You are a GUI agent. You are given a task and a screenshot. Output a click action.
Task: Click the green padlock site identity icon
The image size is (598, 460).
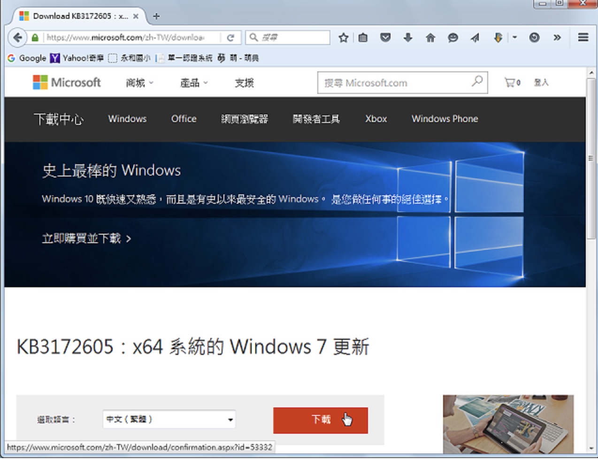pos(35,38)
